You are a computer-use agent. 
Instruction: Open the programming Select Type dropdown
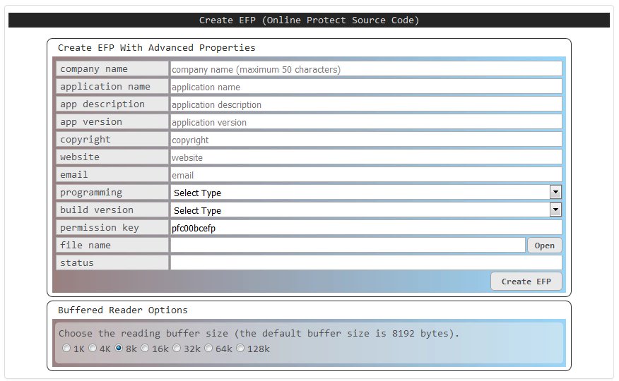[x=366, y=193]
